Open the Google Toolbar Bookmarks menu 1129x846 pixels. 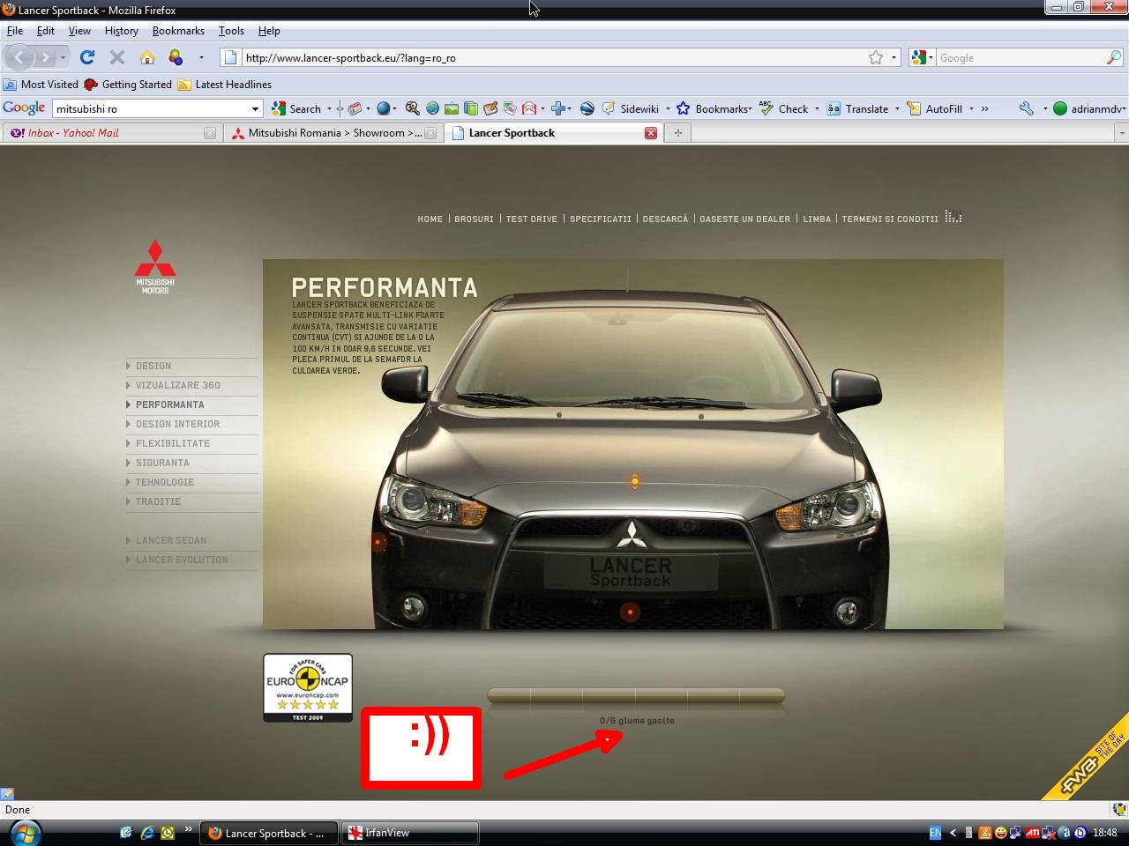(714, 109)
